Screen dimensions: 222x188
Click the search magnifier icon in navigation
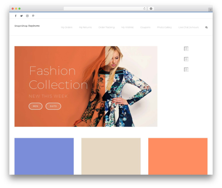(x=206, y=28)
